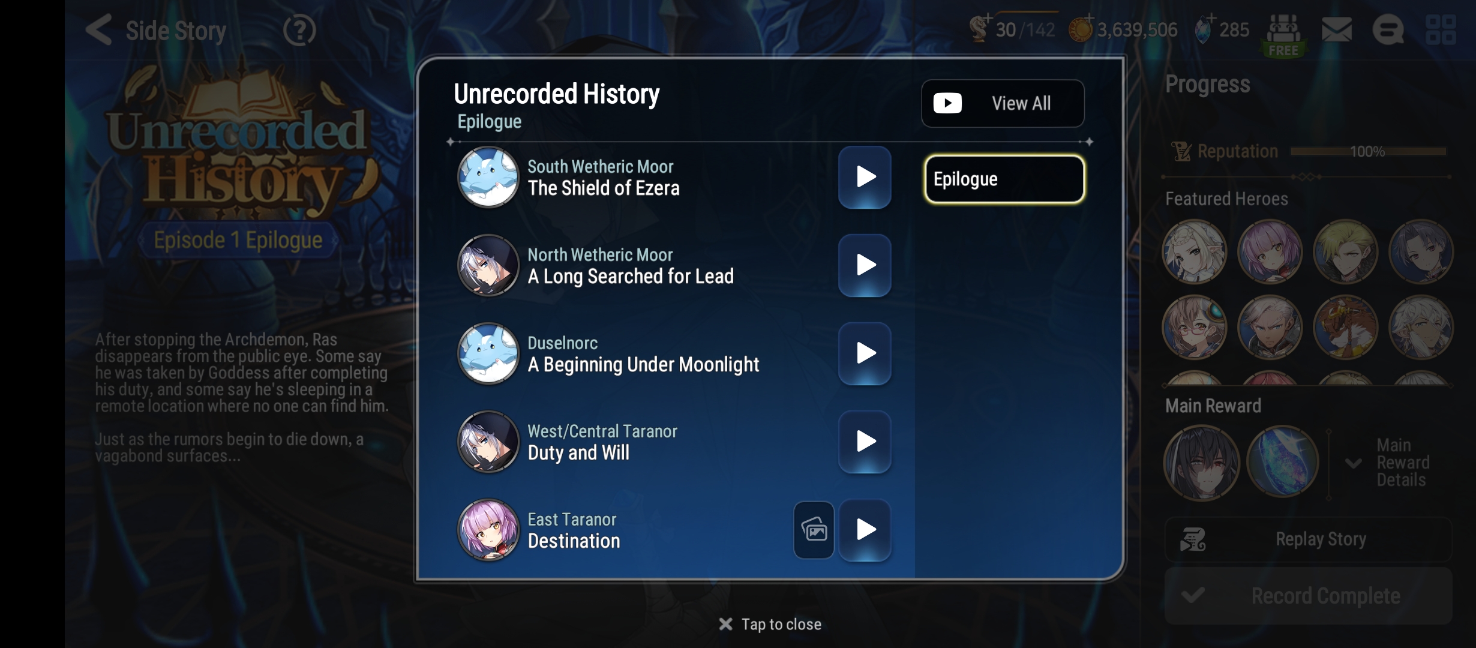Click the Replay Story button
The image size is (1476, 648).
tap(1308, 539)
